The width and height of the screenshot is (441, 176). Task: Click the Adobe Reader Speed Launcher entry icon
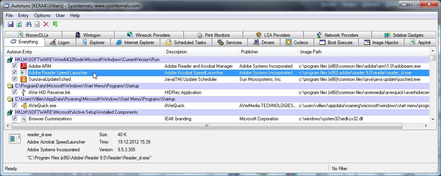pos(24,73)
